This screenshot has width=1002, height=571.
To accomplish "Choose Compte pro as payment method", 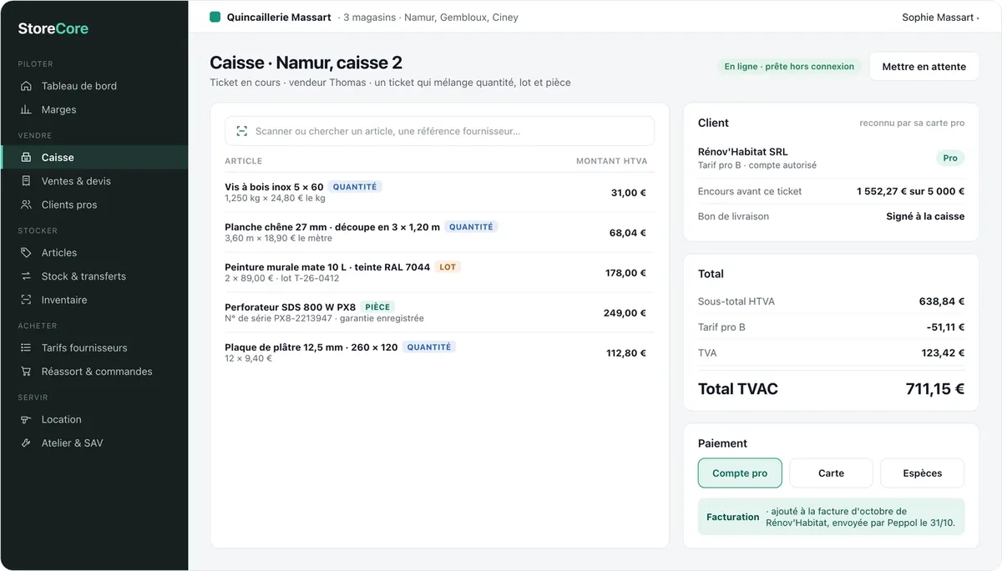I will coord(740,473).
